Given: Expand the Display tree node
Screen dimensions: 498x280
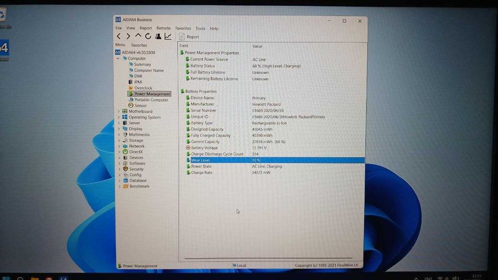Looking at the screenshot, I should pyautogui.click(x=120, y=129).
